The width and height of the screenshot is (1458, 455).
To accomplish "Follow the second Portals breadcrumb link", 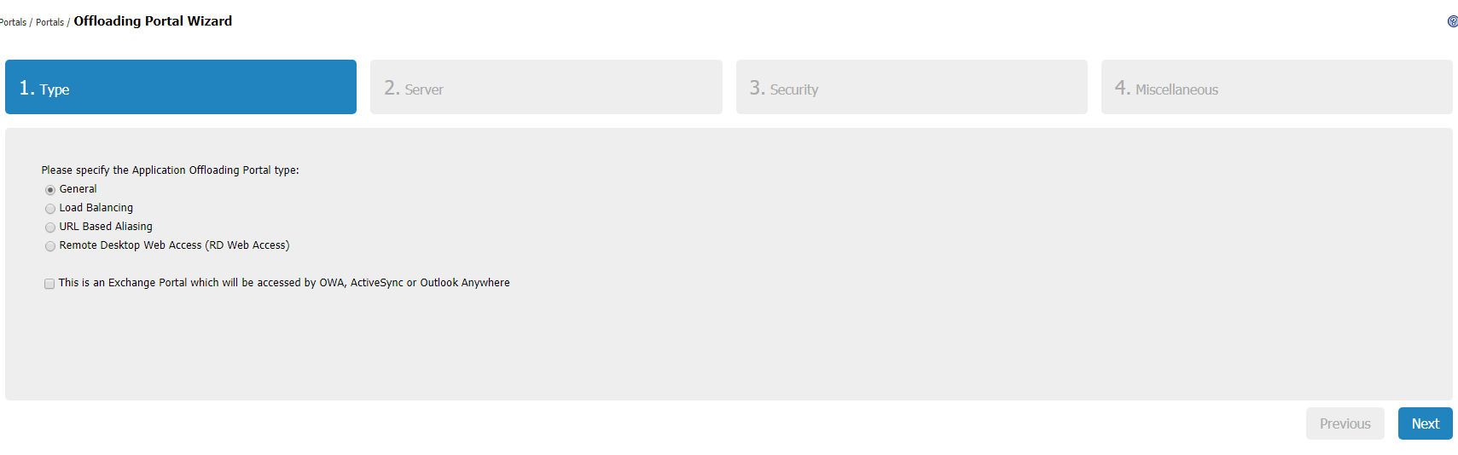I will (49, 22).
